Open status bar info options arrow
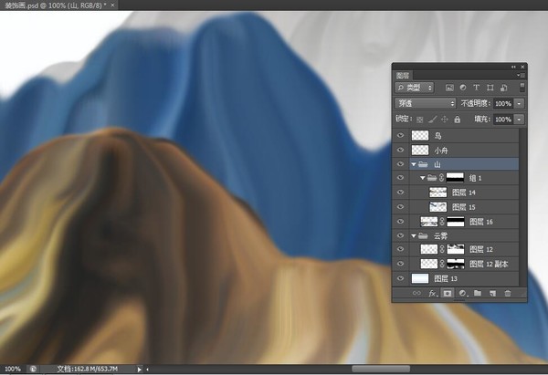Image resolution: width=548 pixels, height=375 pixels. click(139, 369)
